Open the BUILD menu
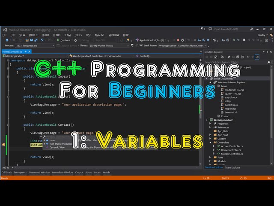Image resolution: width=274 pixels, height=206 pixels. (x=46, y=35)
